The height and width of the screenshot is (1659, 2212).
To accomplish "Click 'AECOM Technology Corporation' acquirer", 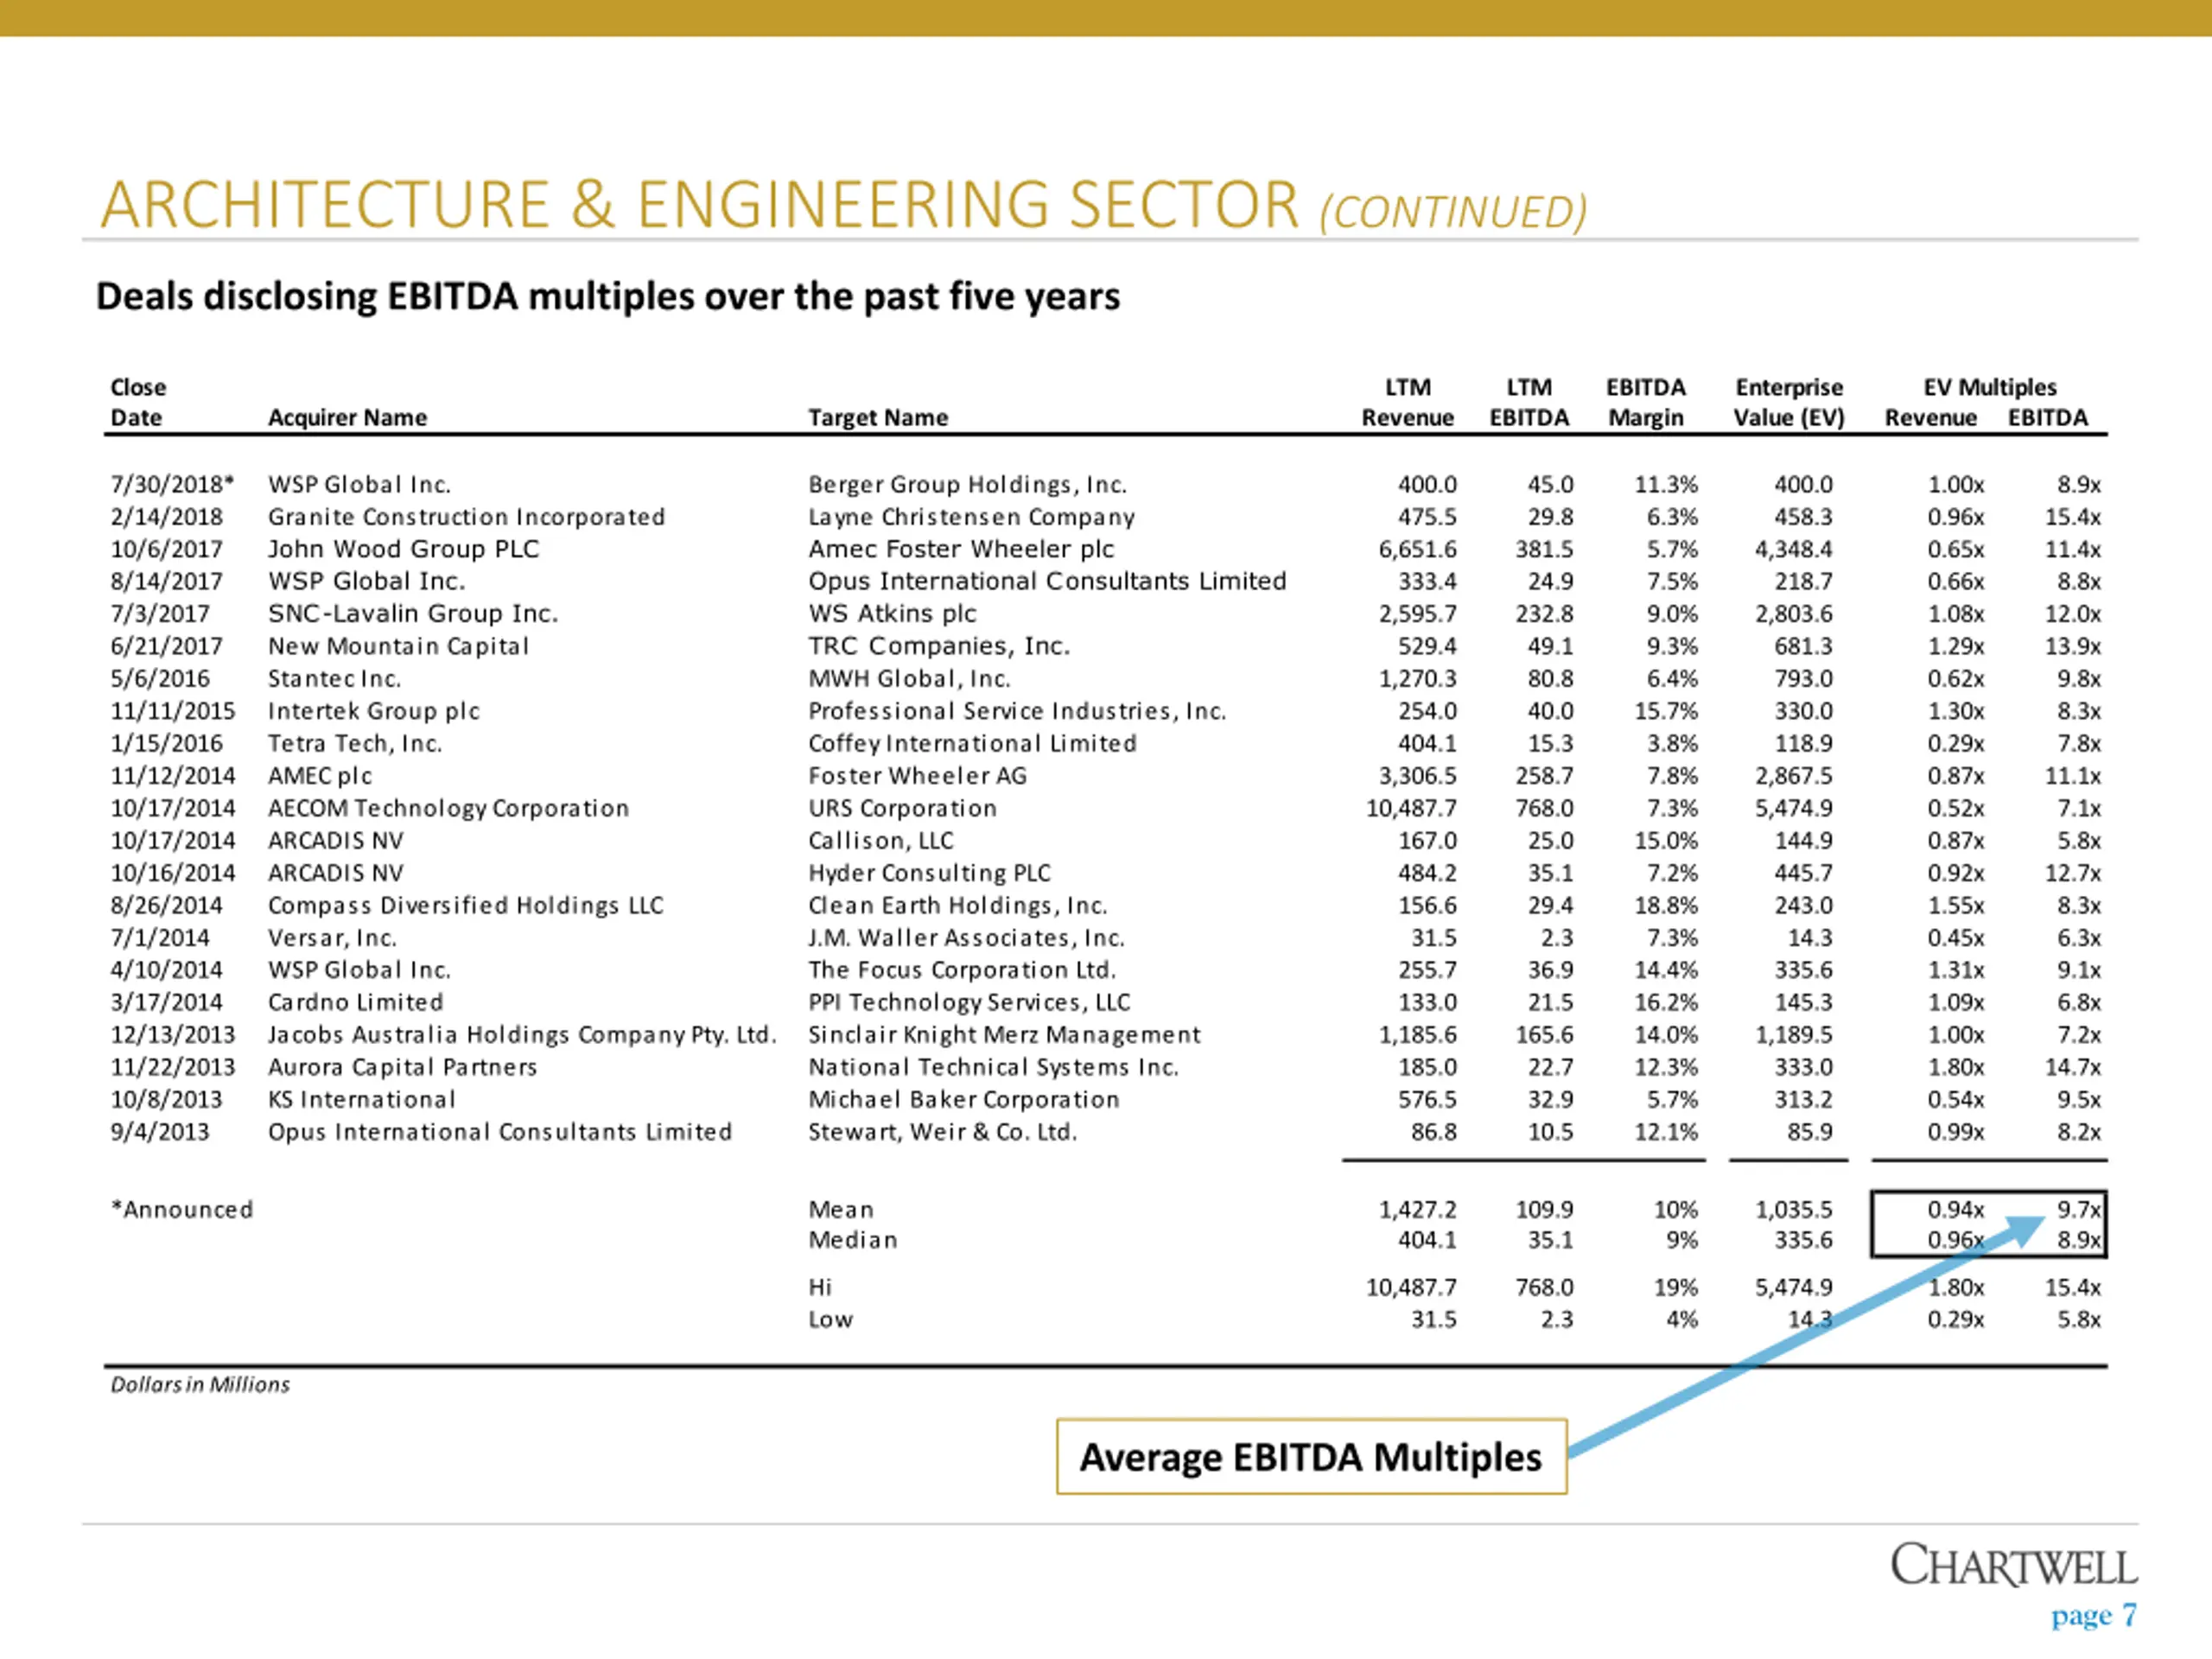I will pyautogui.click(x=448, y=808).
